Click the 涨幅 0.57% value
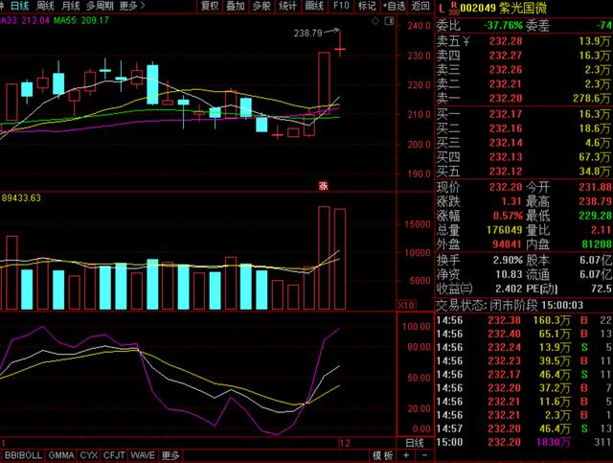Image resolution: width=613 pixels, height=463 pixels. tap(508, 216)
